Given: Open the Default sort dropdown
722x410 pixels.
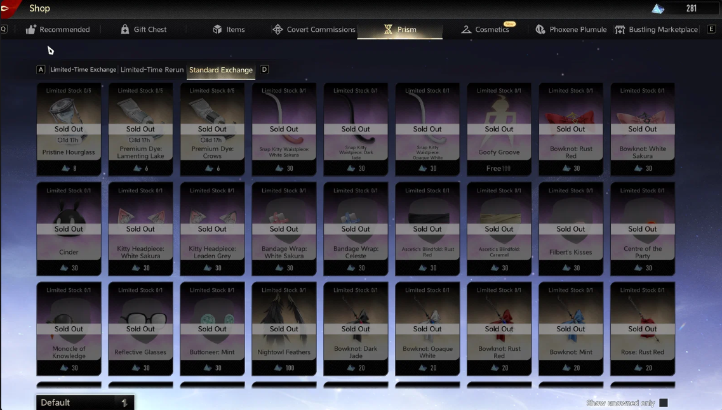Looking at the screenshot, I should click(85, 402).
